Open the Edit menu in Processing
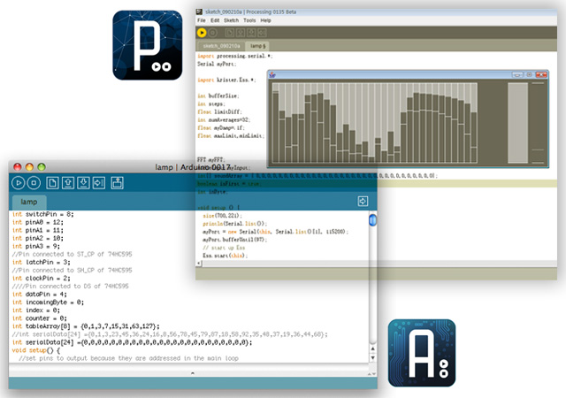566x398 pixels. tap(215, 19)
